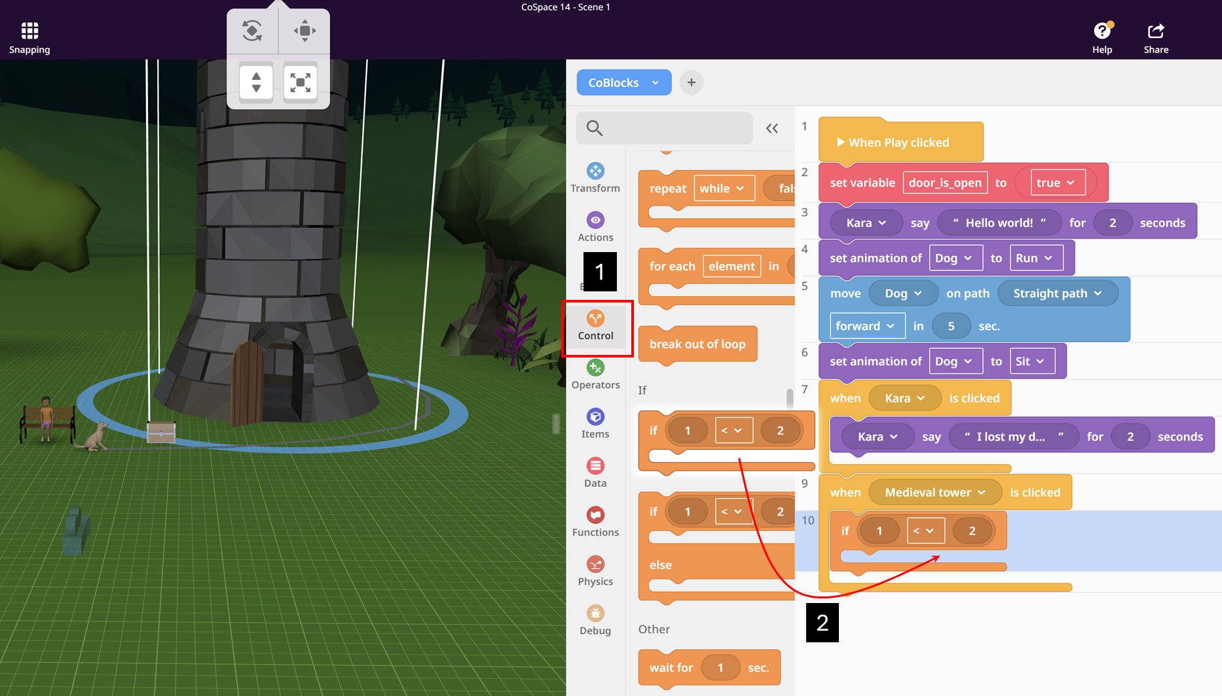Open the 'true' value dropdown in set variable
The height and width of the screenshot is (696, 1222).
(x=1057, y=183)
